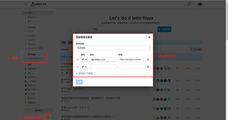
Task: Open the search magnifier in header
Action: tap(194, 4)
